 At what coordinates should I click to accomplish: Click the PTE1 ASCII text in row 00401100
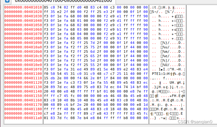156,74
